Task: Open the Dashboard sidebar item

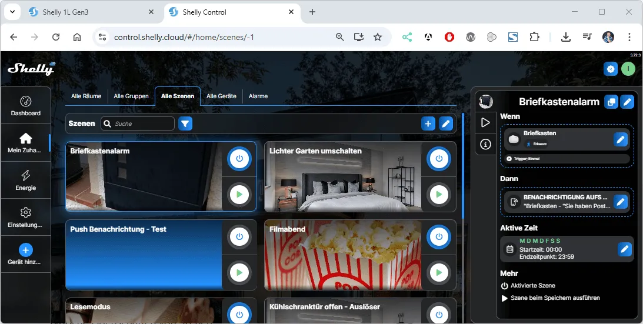Action: 25,105
